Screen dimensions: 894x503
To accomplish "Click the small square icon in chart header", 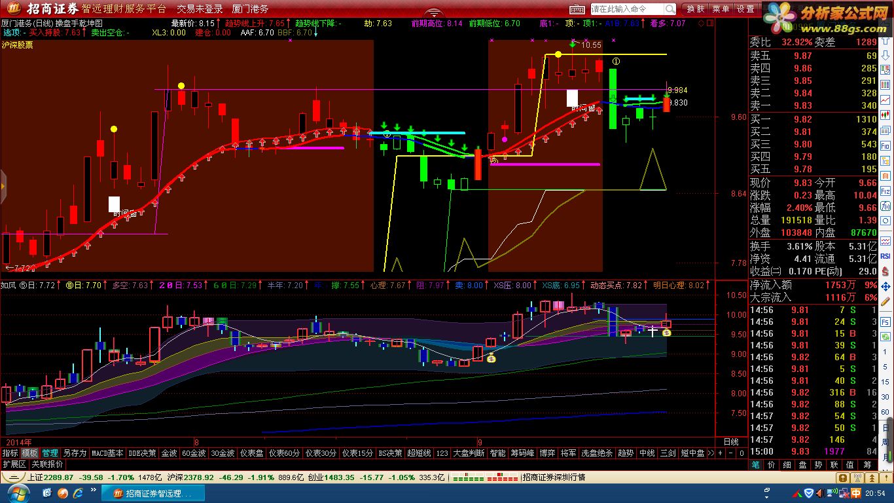I will pyautogui.click(x=710, y=23).
